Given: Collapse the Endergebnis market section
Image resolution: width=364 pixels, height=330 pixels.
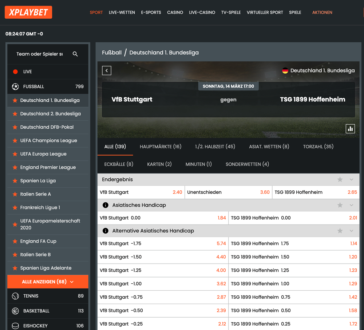Looking at the screenshot, I should point(352,179).
